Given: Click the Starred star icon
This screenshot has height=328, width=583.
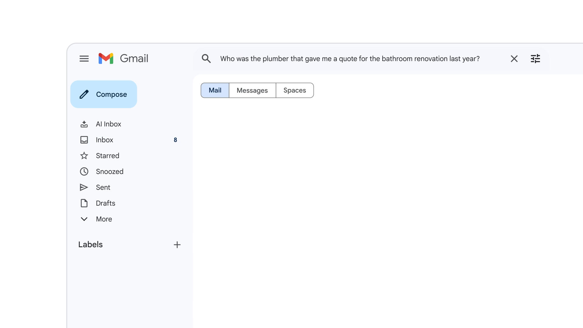Looking at the screenshot, I should point(84,156).
